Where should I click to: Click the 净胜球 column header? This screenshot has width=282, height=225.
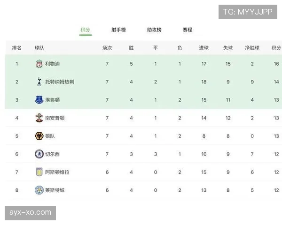pos(252,48)
